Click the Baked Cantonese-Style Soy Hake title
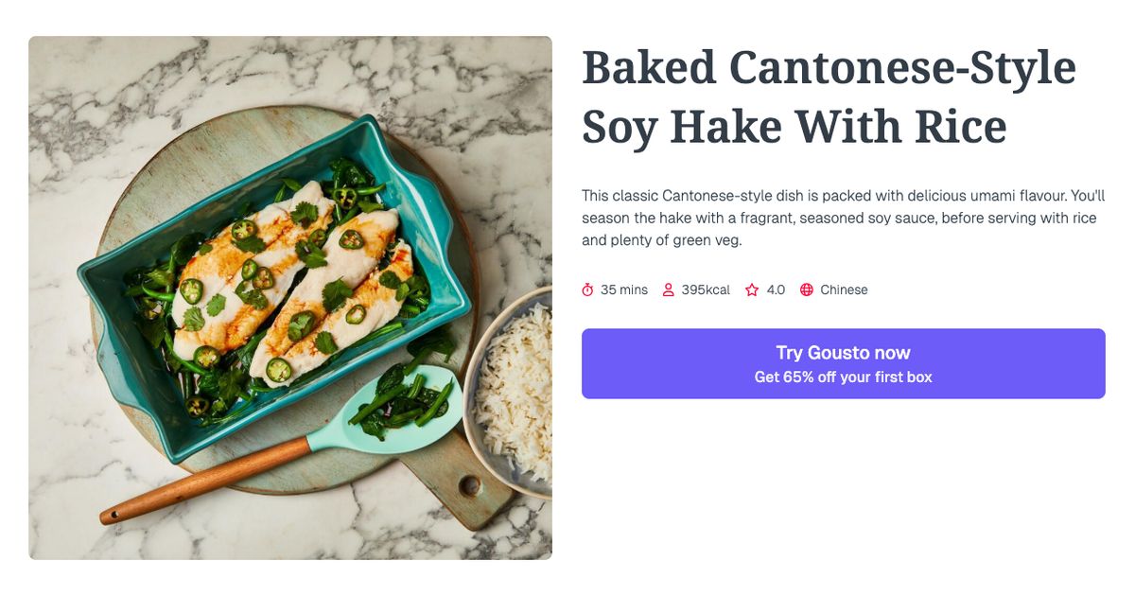The image size is (1135, 596). pyautogui.click(x=829, y=95)
